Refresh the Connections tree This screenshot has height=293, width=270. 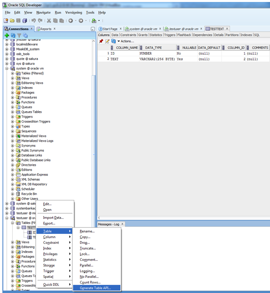13,35
